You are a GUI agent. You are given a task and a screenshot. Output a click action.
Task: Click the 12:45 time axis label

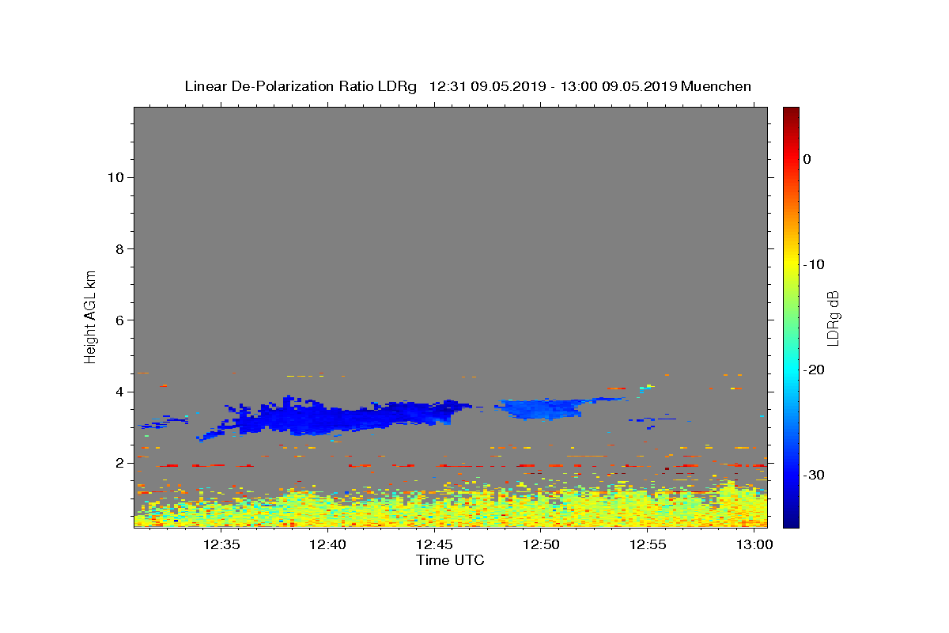434,544
